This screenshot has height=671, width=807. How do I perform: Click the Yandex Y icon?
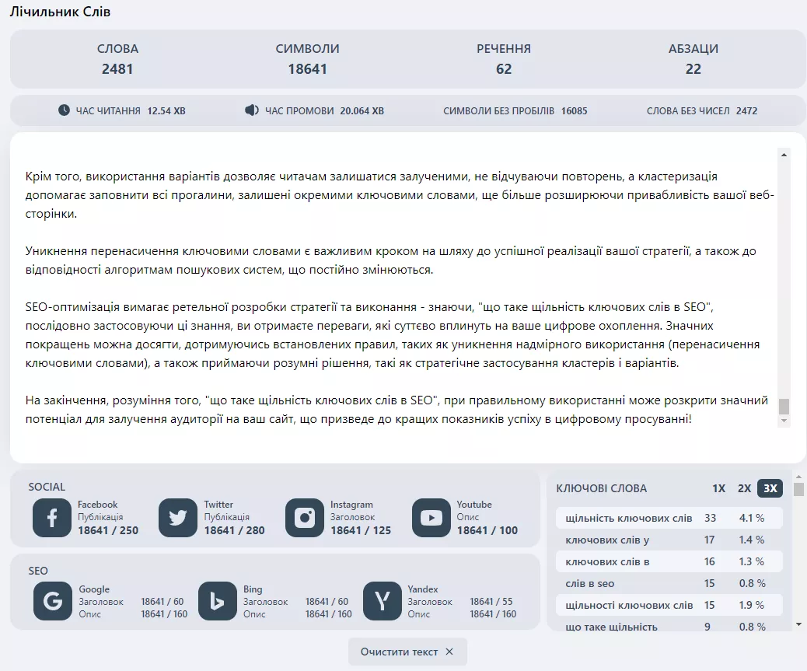(382, 601)
